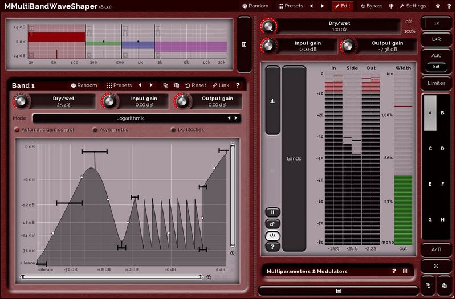Viewport: 456px width, 299px height.
Task: Select preset slot E
Action: point(430,184)
